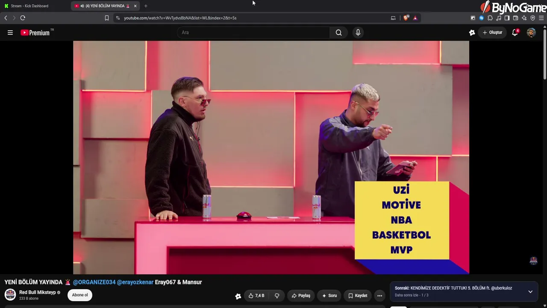Image resolution: width=547 pixels, height=308 pixels.
Task: Click the install/cast screen icon in address bar
Action: click(x=393, y=18)
